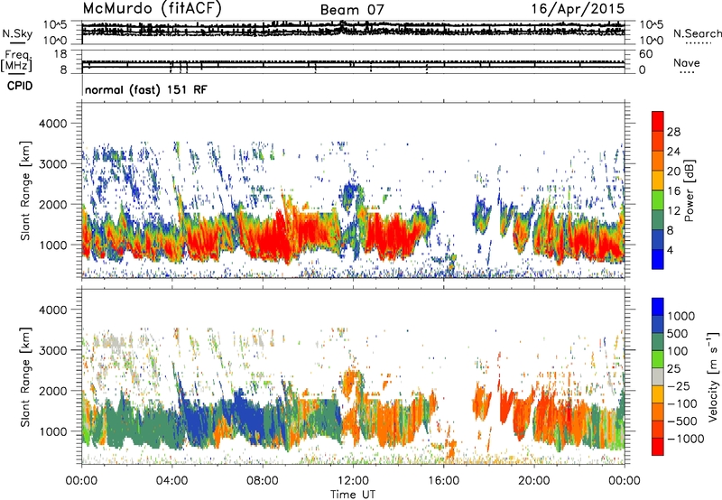
Task: Click the Power [dB] colorbar title
Action: [689, 190]
